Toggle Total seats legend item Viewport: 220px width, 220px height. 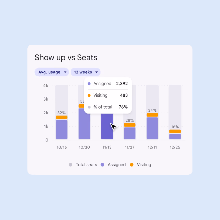click(83, 165)
